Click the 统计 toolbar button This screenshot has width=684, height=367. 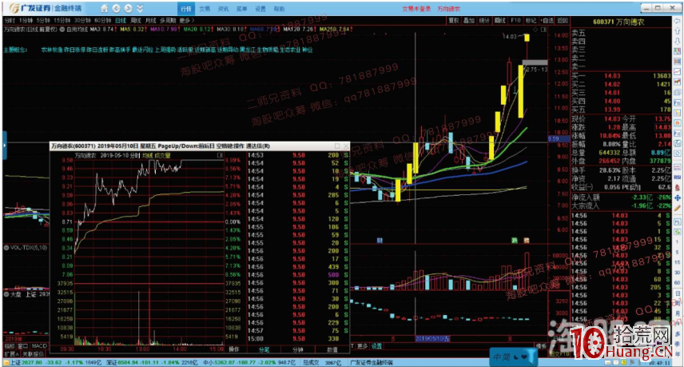[484, 21]
